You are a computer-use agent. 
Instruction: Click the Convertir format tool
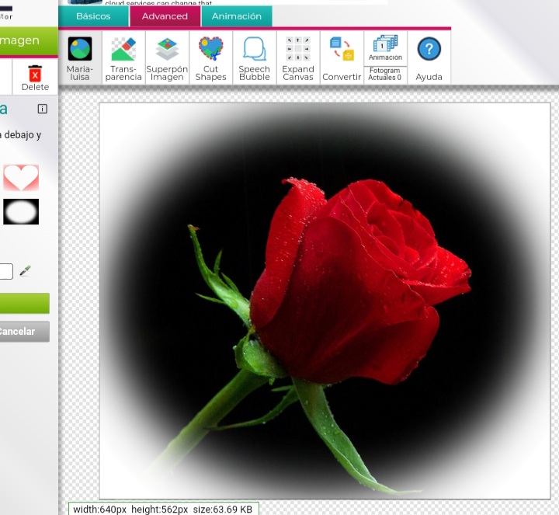(x=342, y=57)
